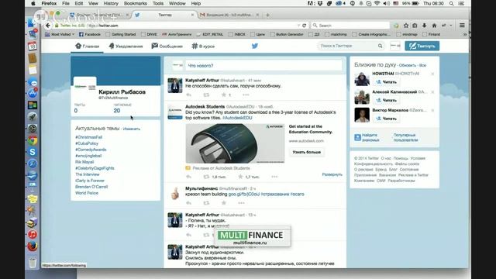Go back with Firefox back arrow

[48, 26]
